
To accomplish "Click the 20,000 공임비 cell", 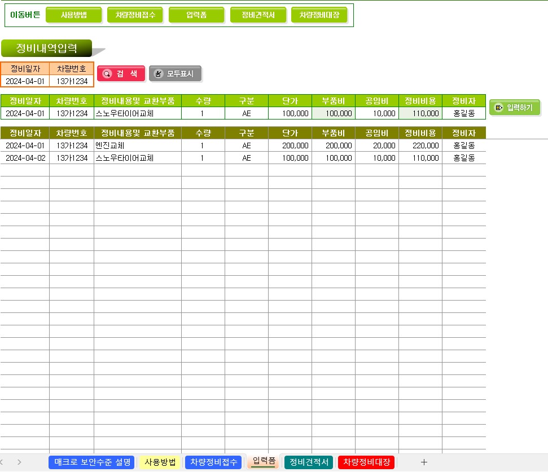I will pyautogui.click(x=377, y=145).
